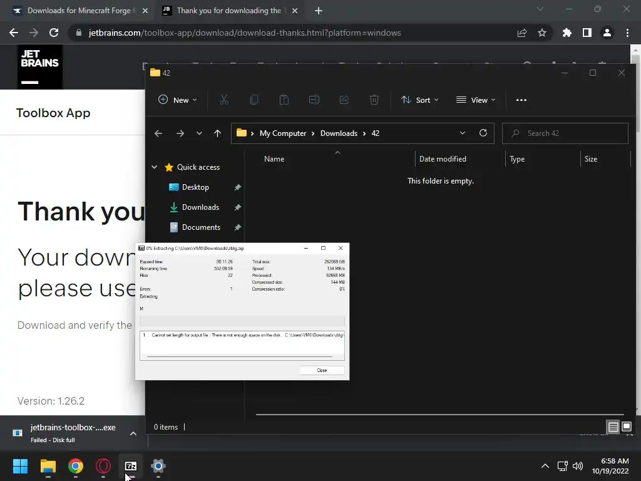Switch to details view layout icon
This screenshot has height=481, width=641.
click(613, 427)
